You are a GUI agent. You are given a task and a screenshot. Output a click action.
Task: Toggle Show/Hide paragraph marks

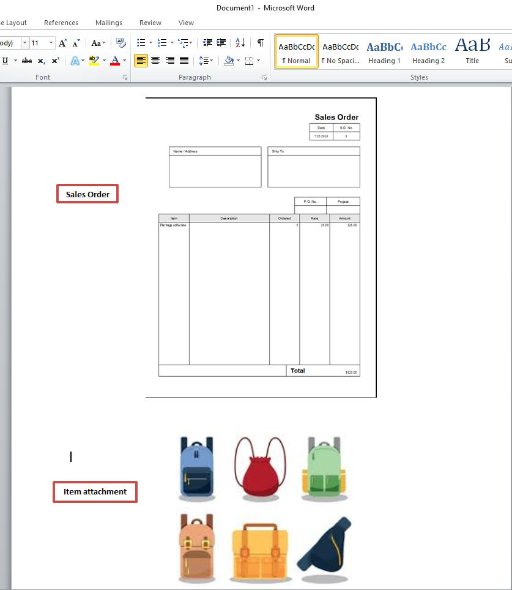(261, 43)
